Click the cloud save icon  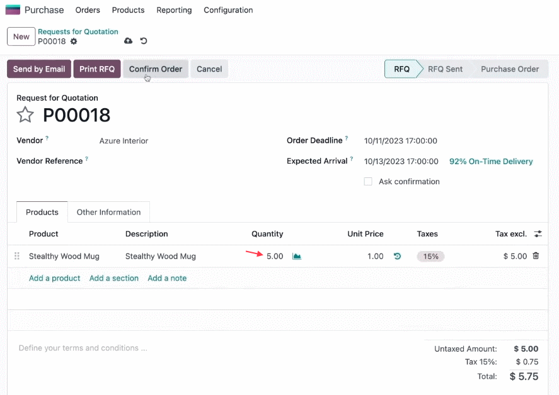pos(128,41)
